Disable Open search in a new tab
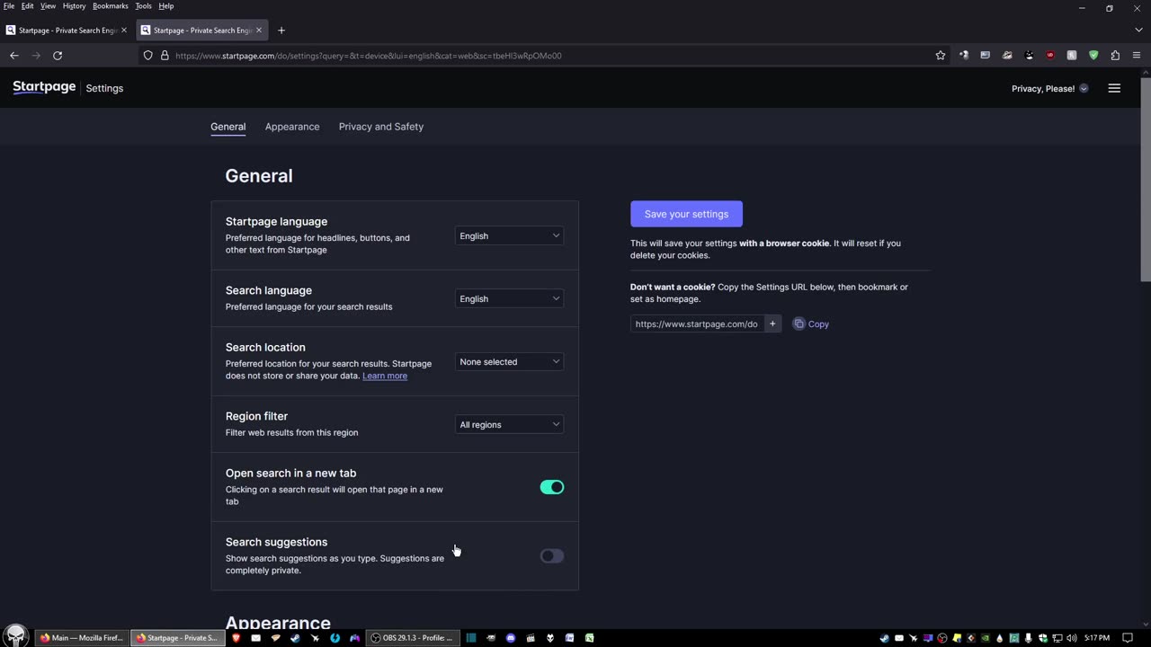 pos(552,487)
